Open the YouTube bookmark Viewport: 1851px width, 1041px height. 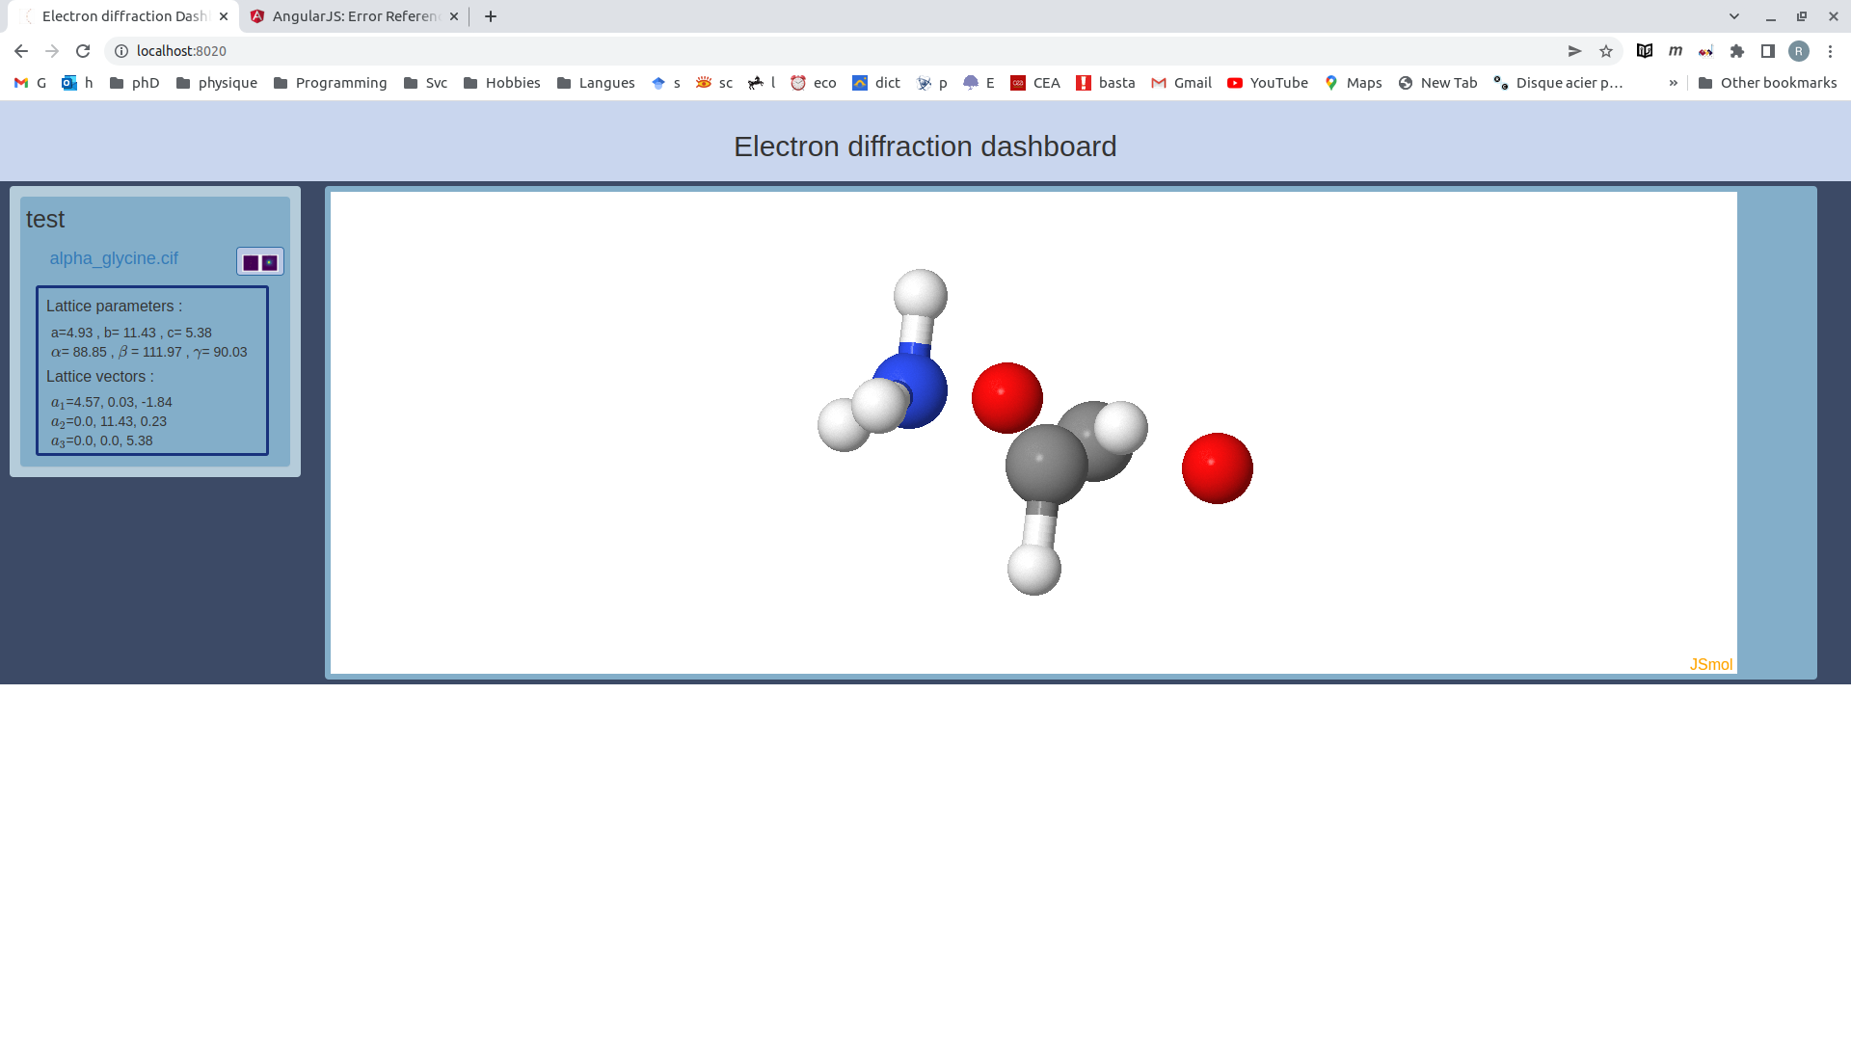pos(1267,83)
